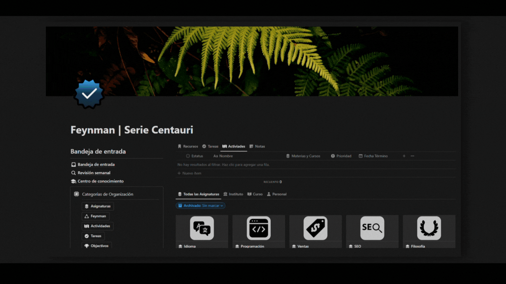Click the Asignaturas category button
Image resolution: width=506 pixels, height=284 pixels.
coord(98,206)
